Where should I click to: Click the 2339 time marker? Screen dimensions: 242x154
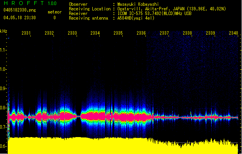[x=210, y=33]
